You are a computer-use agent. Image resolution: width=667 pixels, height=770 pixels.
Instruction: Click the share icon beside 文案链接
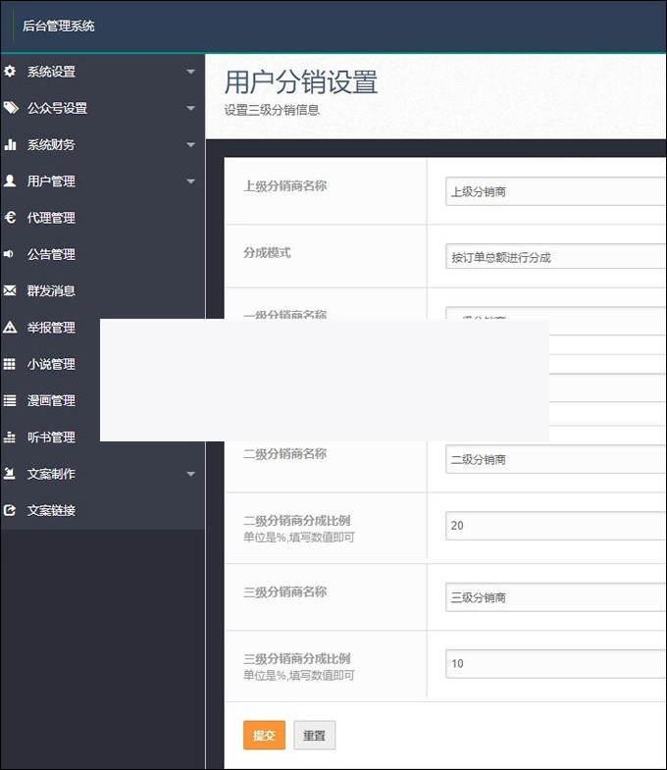coord(10,510)
